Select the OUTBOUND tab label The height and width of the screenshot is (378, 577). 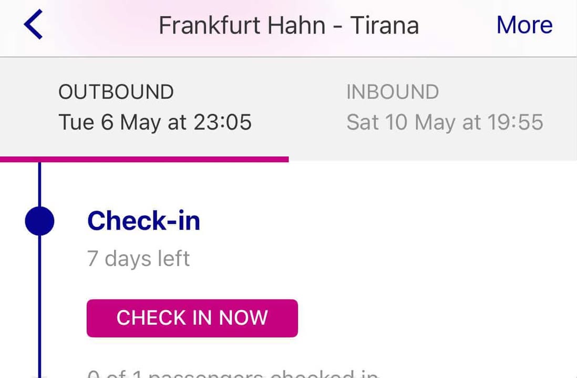point(116,92)
